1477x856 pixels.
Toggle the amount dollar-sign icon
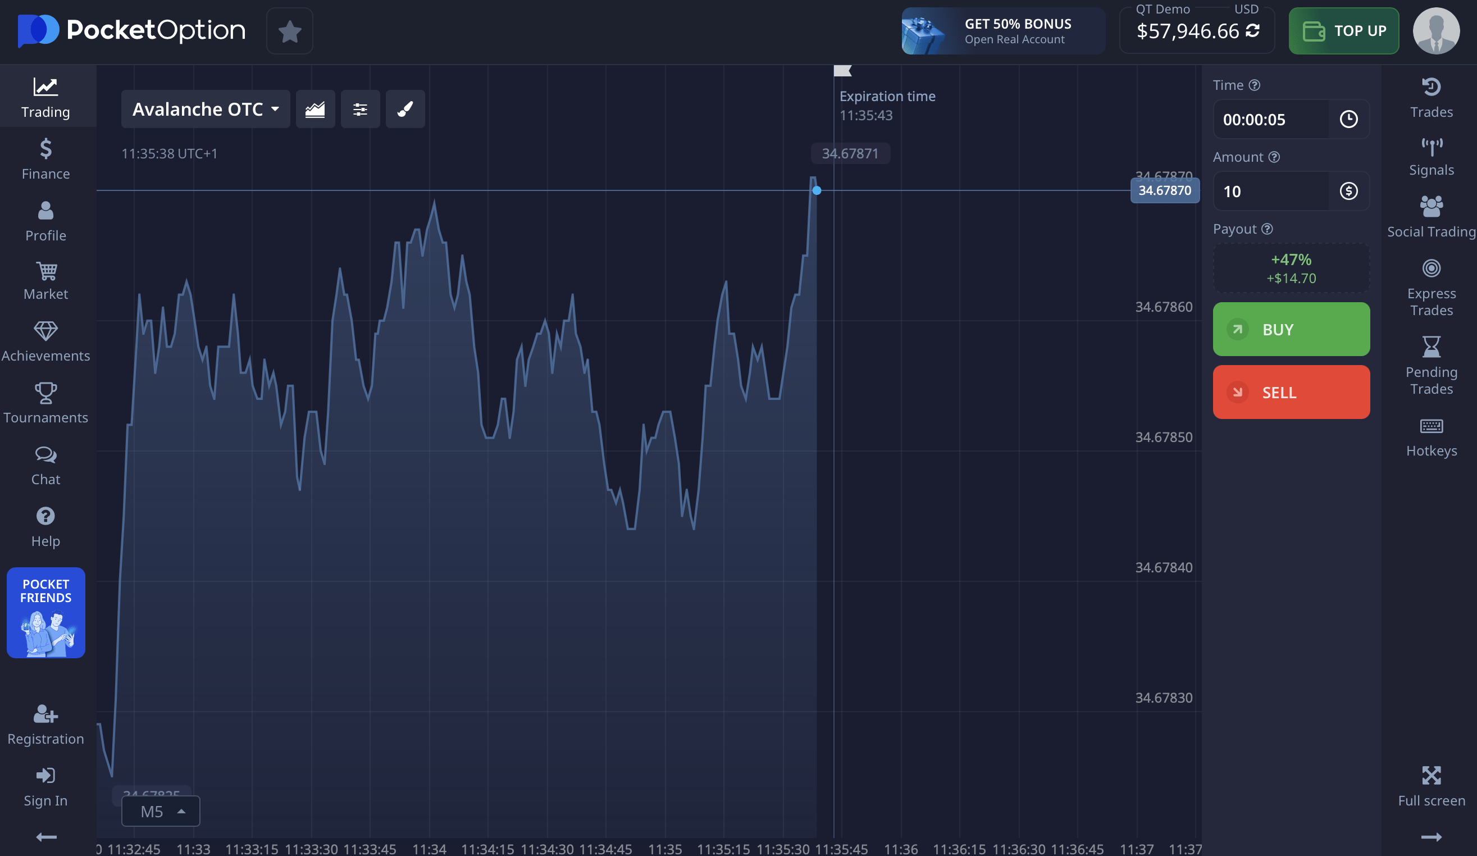1348,191
